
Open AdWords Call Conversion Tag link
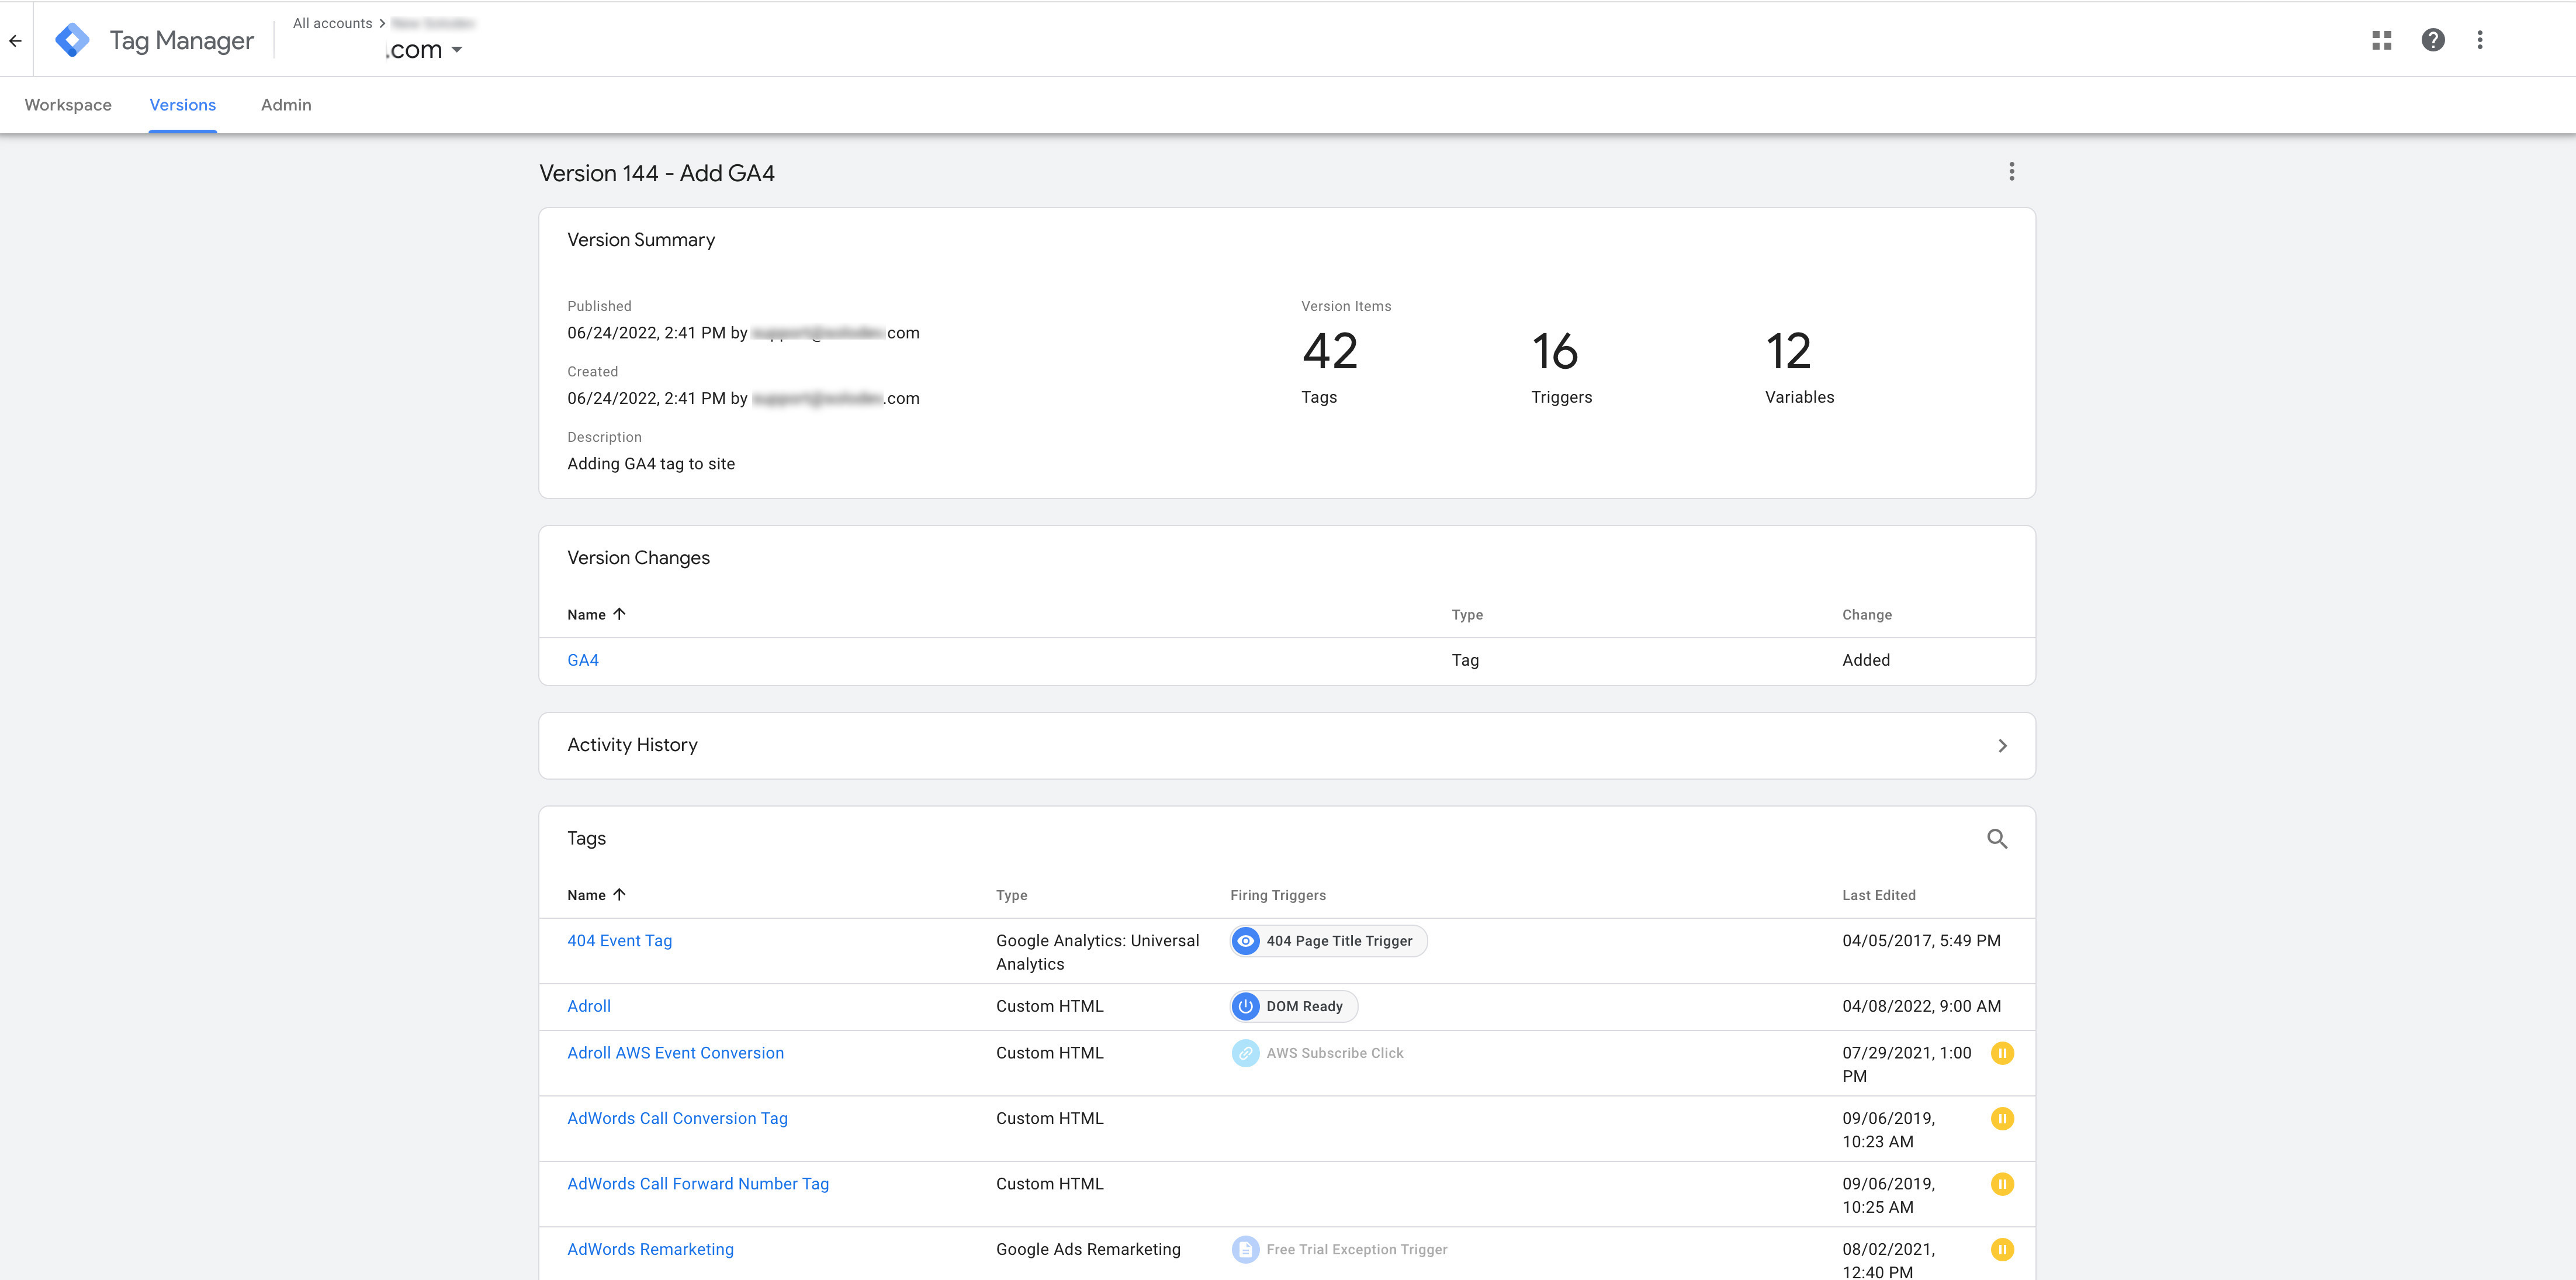click(678, 1119)
